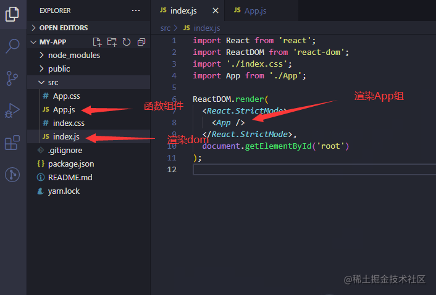Open README.md in Explorer

click(88, 178)
